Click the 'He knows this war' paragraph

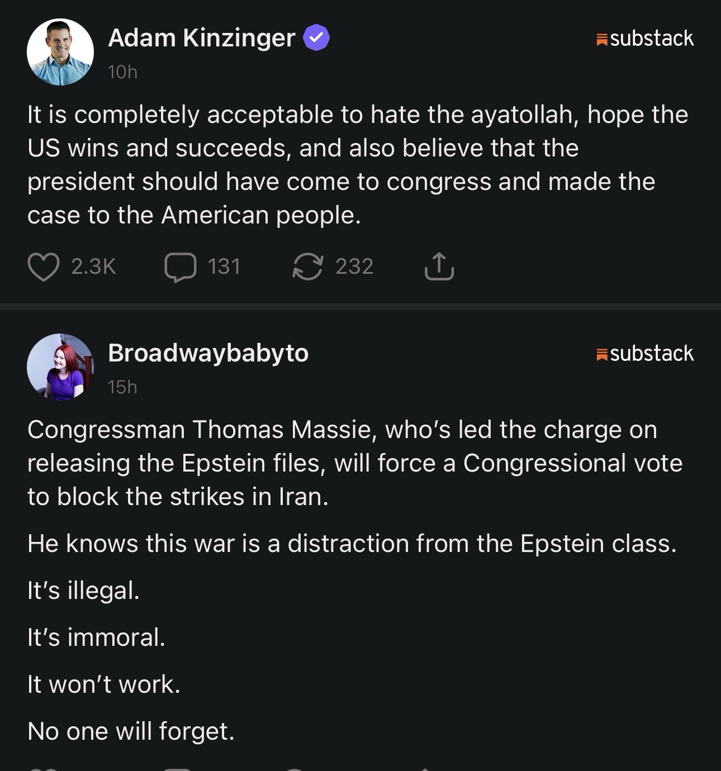coord(352,544)
